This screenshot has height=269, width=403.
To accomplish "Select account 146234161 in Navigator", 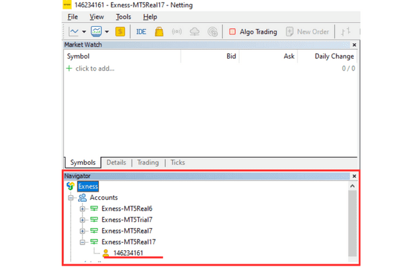I will pyautogui.click(x=128, y=253).
